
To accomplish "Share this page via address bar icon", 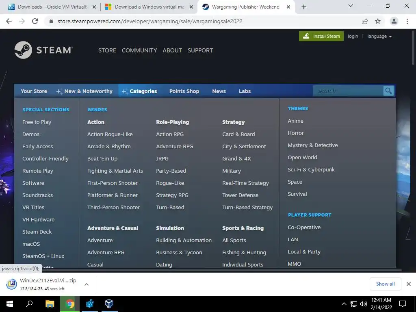I will pos(365,21).
